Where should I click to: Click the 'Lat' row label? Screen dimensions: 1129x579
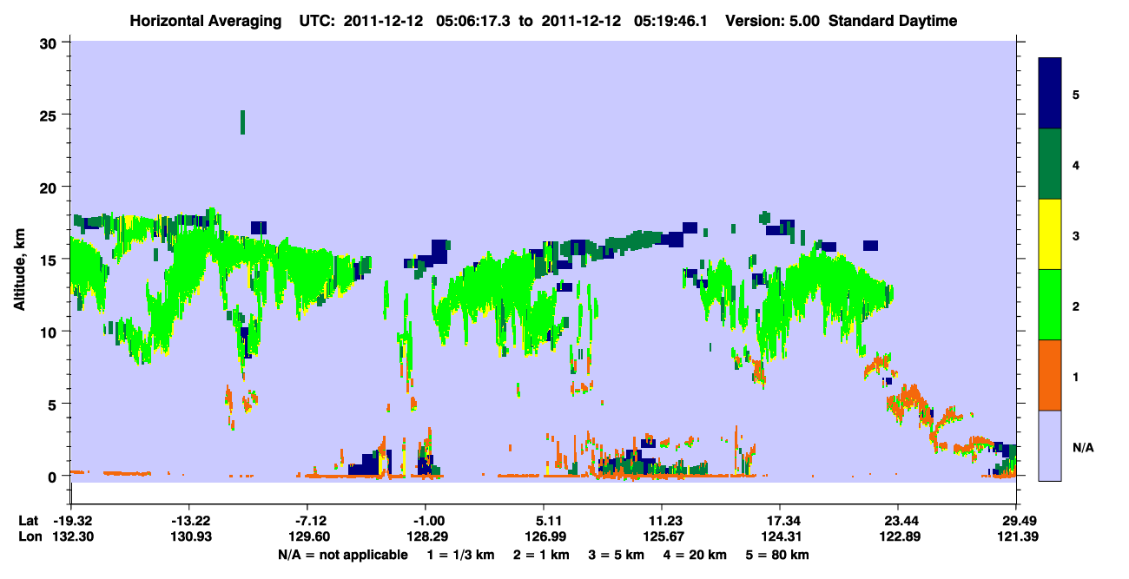pyautogui.click(x=27, y=521)
